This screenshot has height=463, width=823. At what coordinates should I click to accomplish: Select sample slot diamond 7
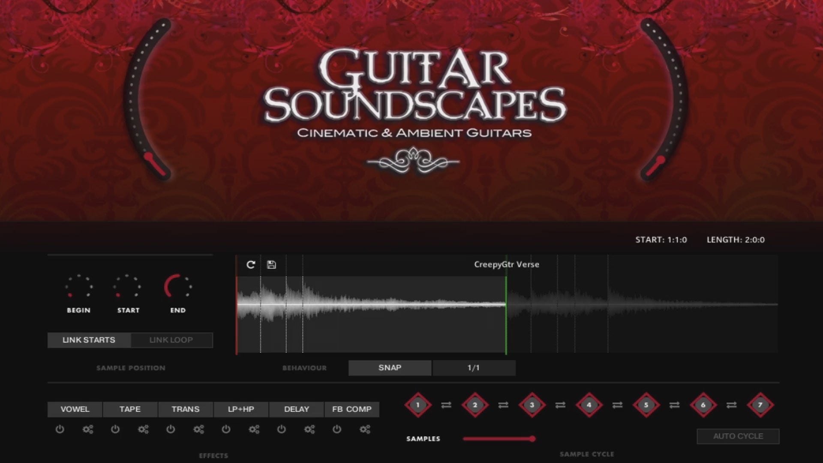point(760,405)
